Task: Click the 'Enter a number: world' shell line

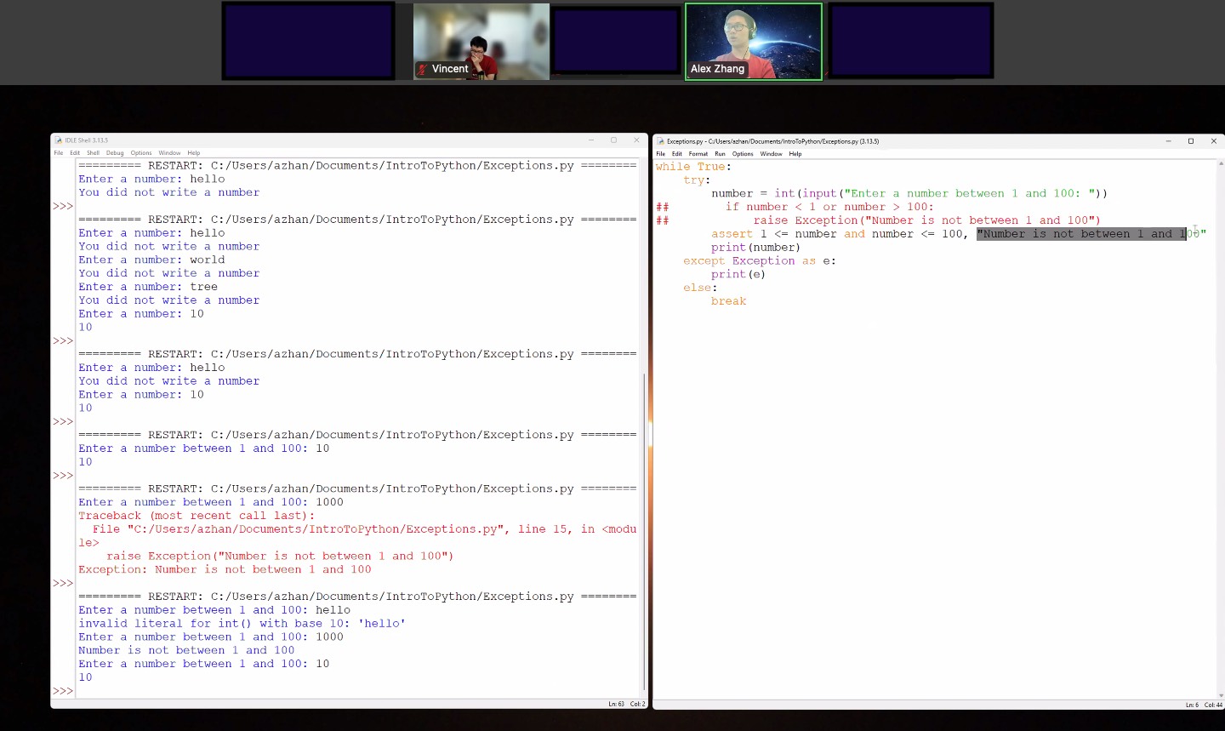Action: click(x=151, y=260)
